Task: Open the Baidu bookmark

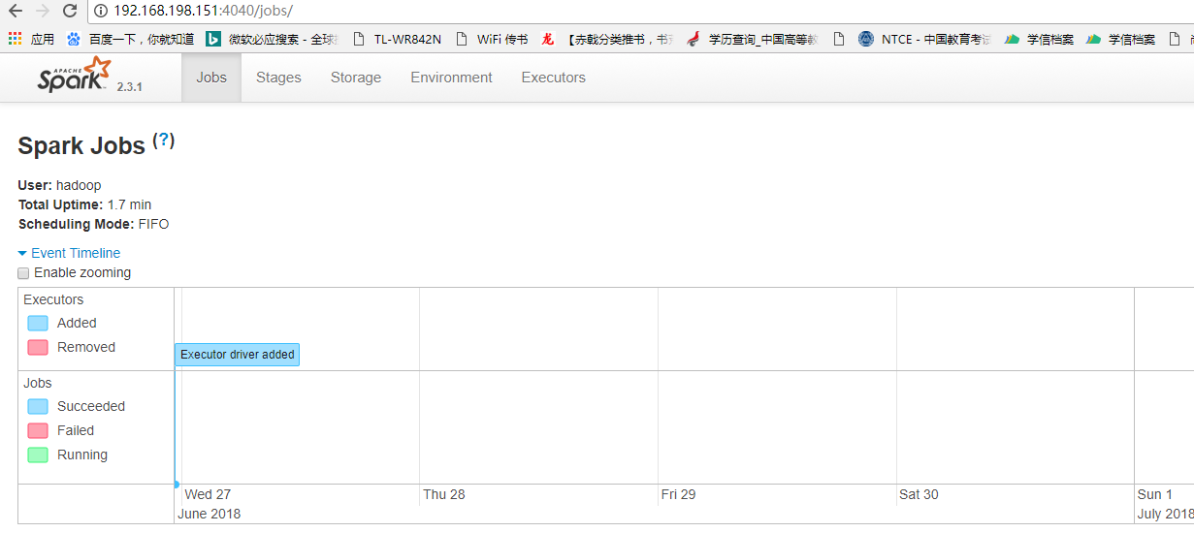Action: click(131, 40)
